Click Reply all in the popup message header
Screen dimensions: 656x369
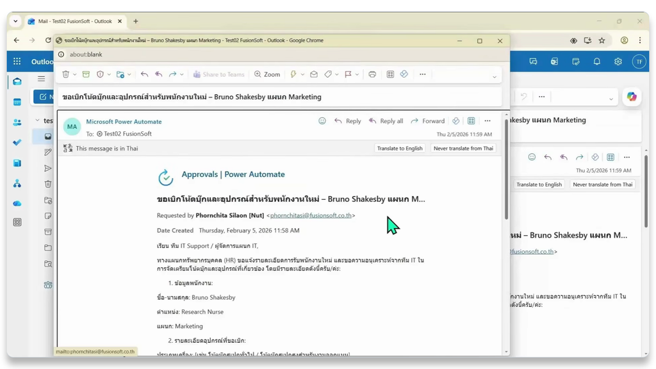pyautogui.click(x=386, y=121)
